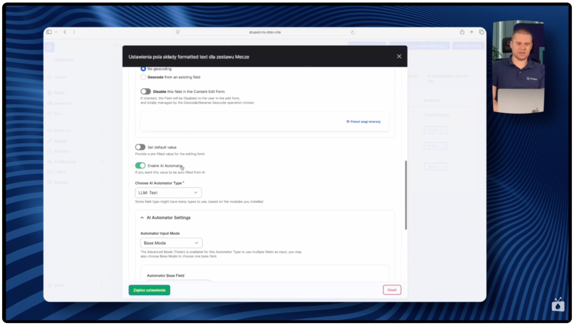
Task: Go back with browser back arrow
Action: 65,32
